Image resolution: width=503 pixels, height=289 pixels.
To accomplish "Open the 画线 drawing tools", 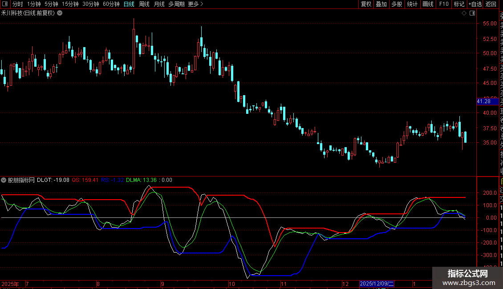I will tap(428, 4).
